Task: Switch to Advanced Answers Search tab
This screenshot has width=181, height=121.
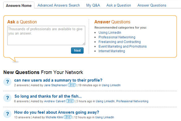Action: (59, 5)
